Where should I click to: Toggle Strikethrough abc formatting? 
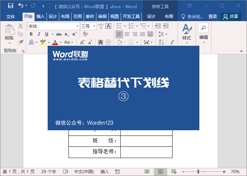pos(59,34)
